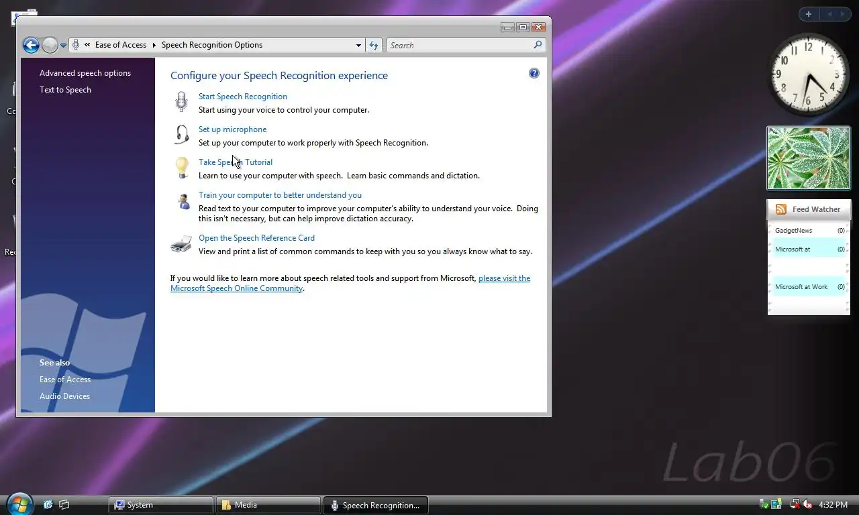Click the Feed Watcher gadget title
The height and width of the screenshot is (515, 859).
[x=816, y=209]
